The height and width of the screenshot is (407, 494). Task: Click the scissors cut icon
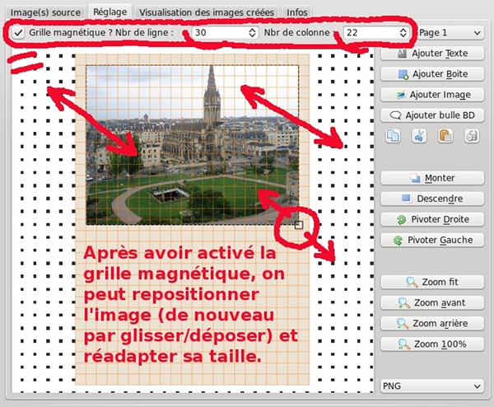click(x=419, y=136)
